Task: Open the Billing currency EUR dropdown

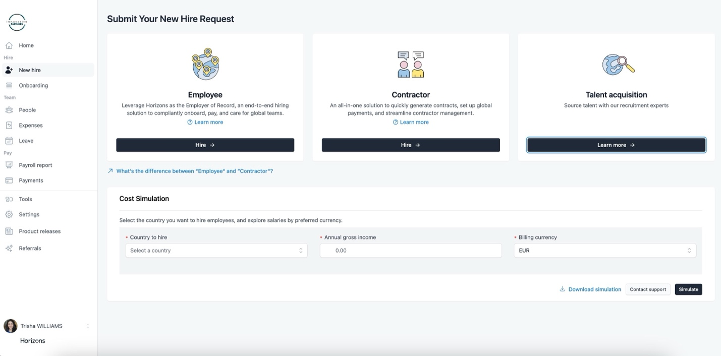Action: pos(604,251)
